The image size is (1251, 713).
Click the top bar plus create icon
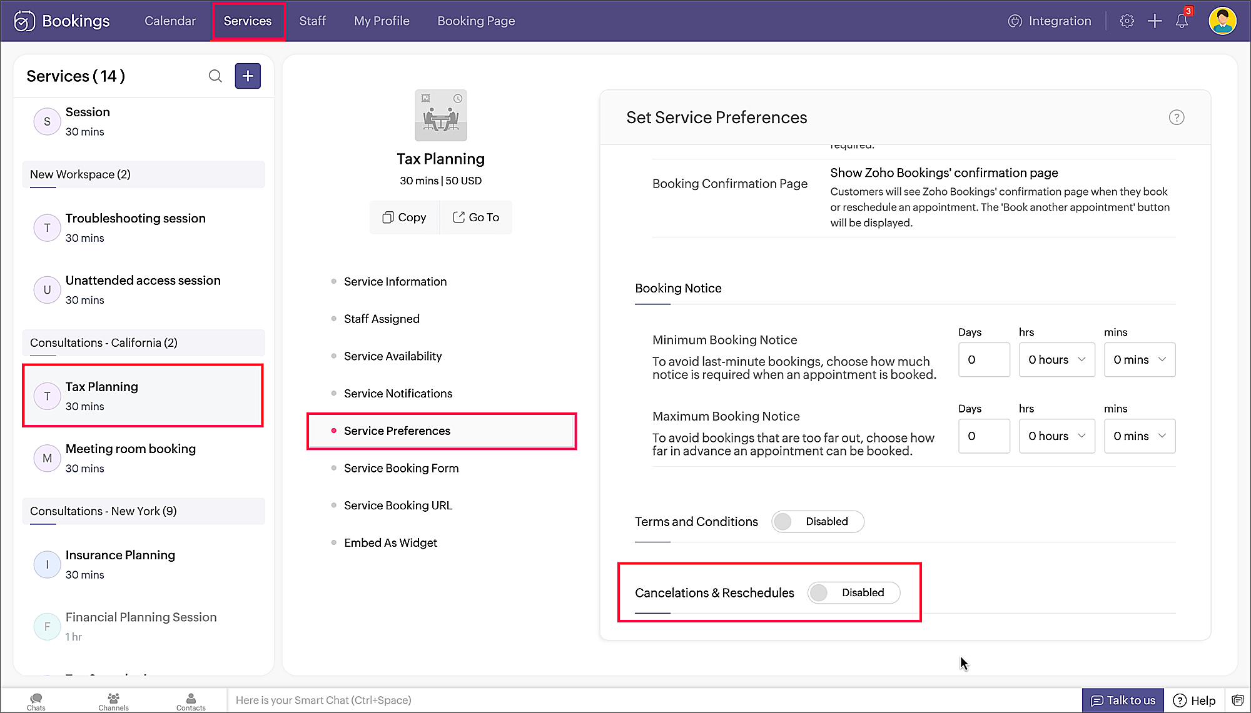tap(1155, 21)
